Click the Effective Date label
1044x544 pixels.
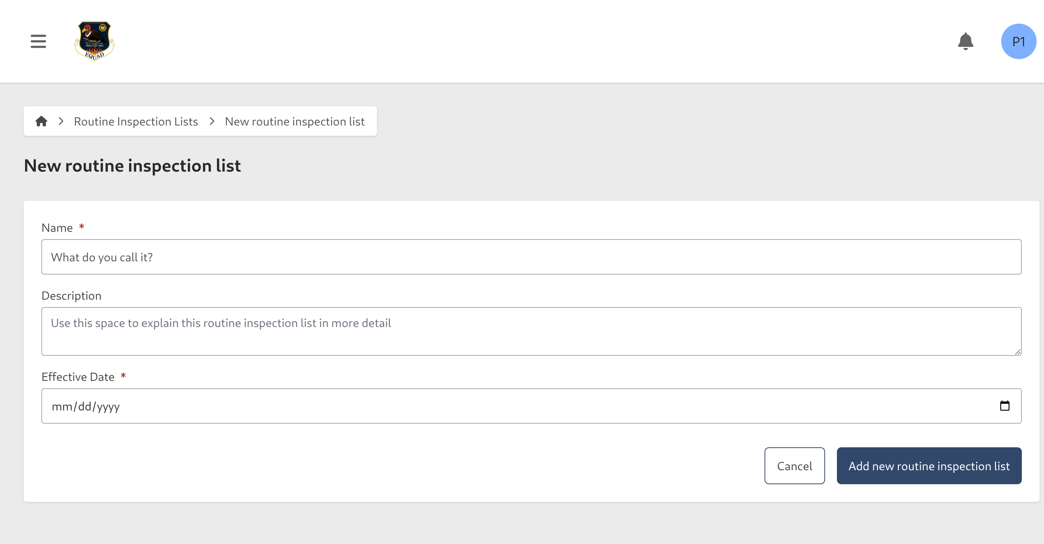[78, 377]
